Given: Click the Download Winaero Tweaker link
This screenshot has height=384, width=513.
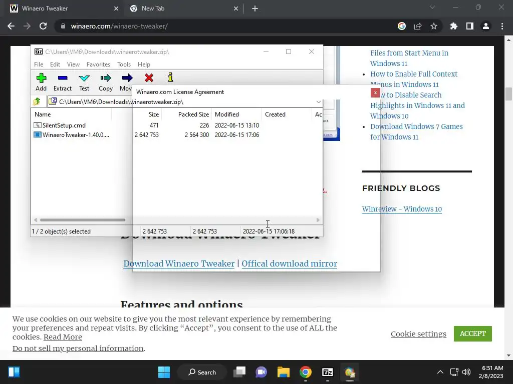Looking at the screenshot, I should click(179, 263).
